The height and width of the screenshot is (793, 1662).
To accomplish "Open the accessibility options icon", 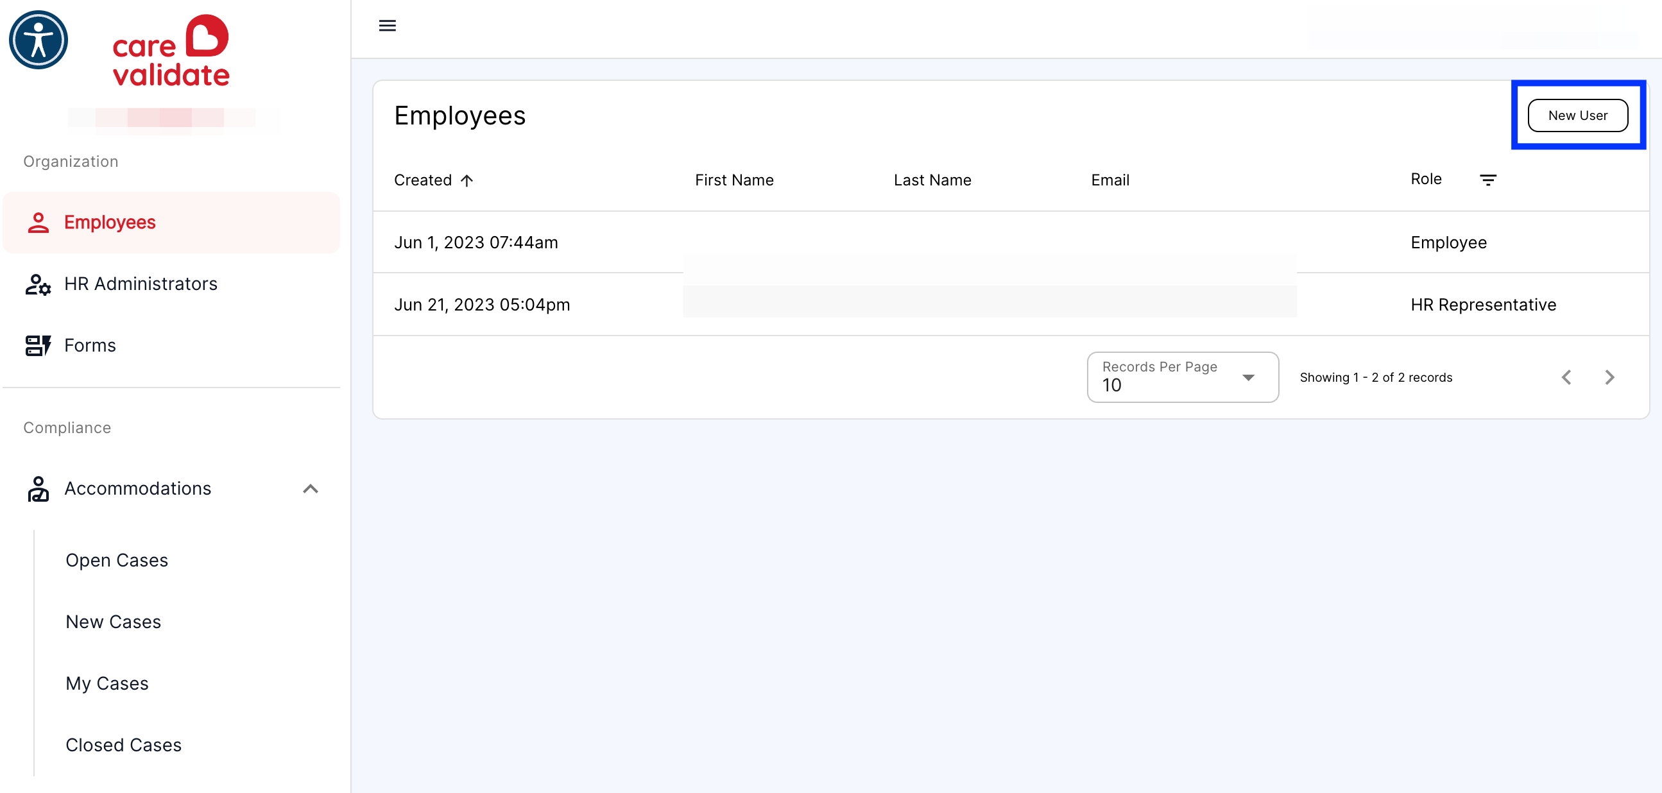I will click(x=38, y=40).
